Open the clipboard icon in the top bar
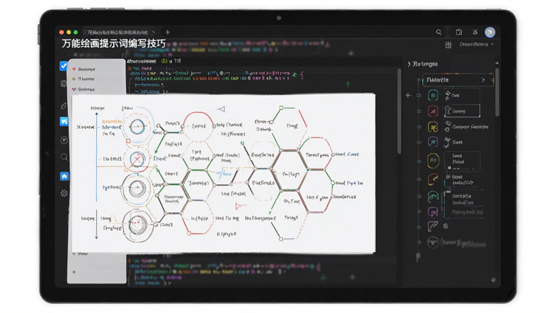This screenshot has height=313, width=556. [459, 32]
